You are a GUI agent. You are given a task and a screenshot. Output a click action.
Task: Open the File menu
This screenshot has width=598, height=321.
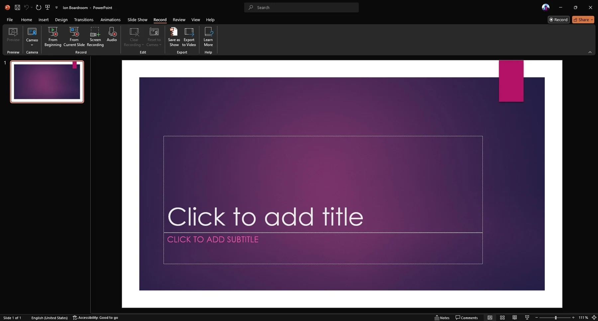pos(10,20)
